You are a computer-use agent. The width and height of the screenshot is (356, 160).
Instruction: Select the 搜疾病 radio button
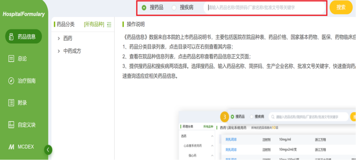[174, 8]
